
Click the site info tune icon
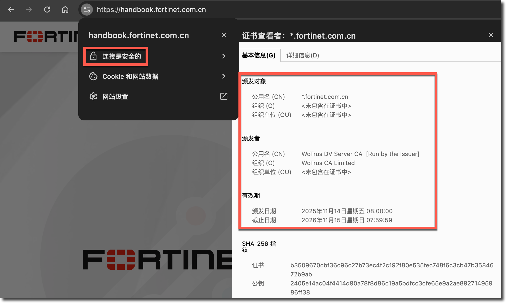pyautogui.click(x=87, y=10)
